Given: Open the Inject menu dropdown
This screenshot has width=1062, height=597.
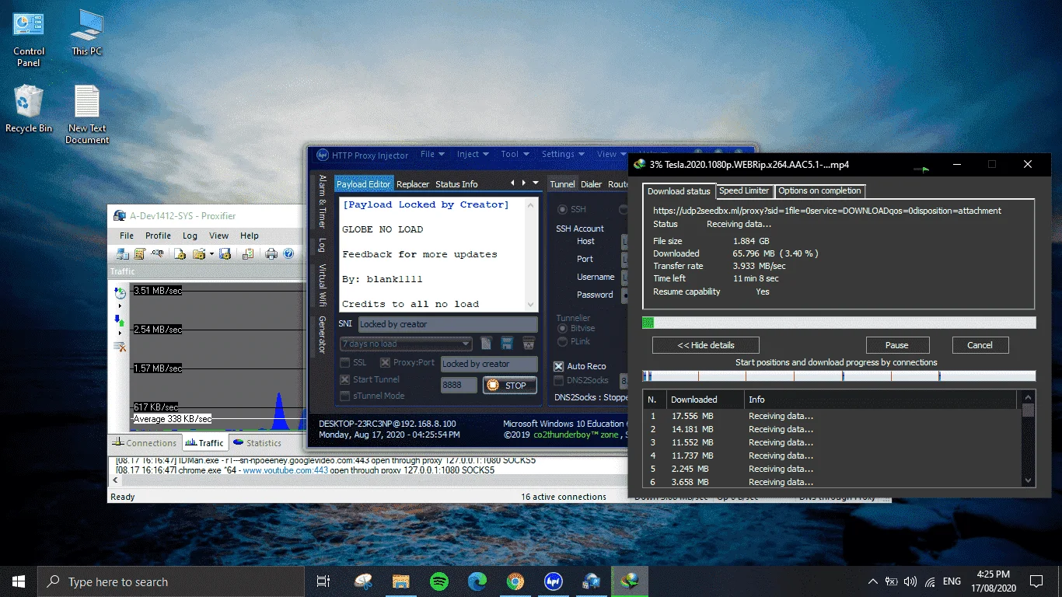Looking at the screenshot, I should (x=471, y=154).
